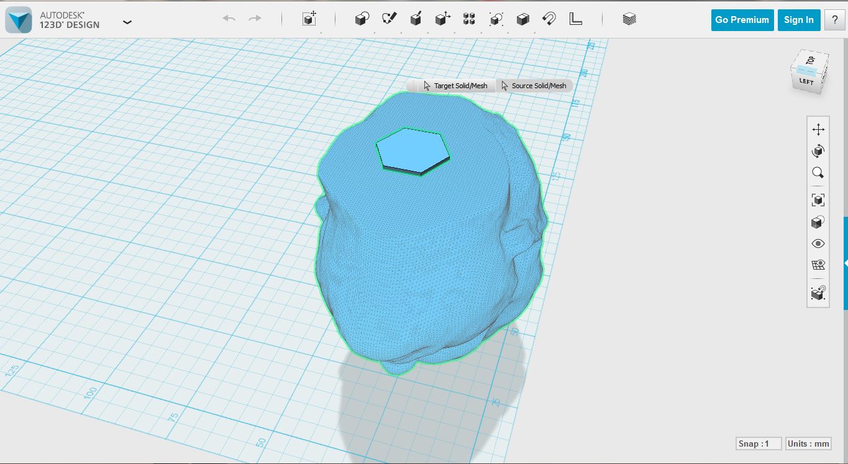The height and width of the screenshot is (464, 848).
Task: Redo the last action
Action: (x=255, y=19)
